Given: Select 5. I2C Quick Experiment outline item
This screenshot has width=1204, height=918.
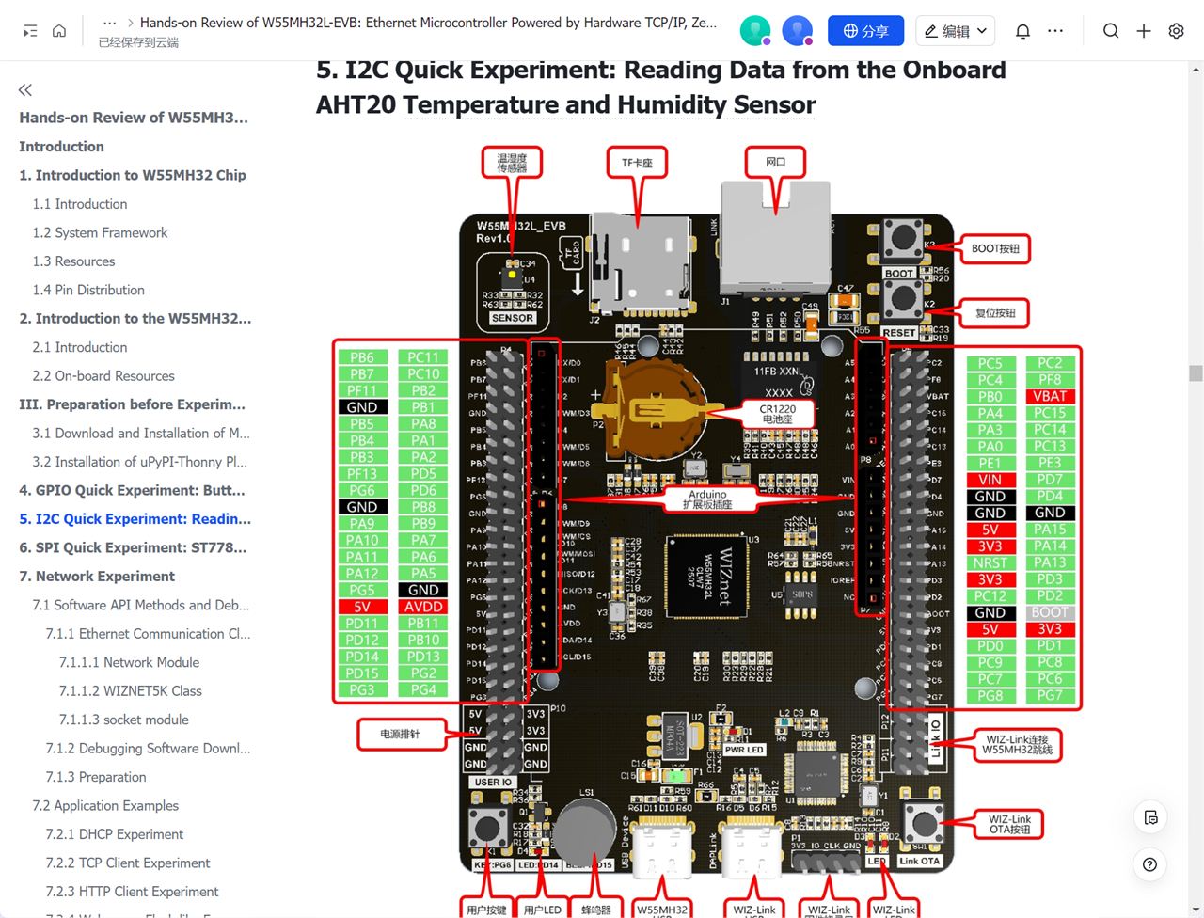Looking at the screenshot, I should pos(135,519).
